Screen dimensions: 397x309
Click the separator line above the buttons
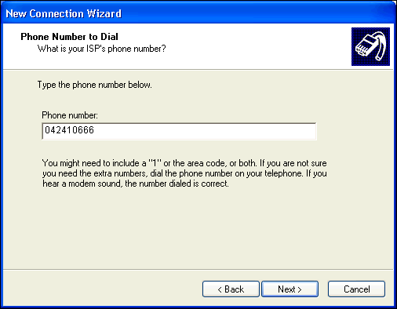pos(198,269)
